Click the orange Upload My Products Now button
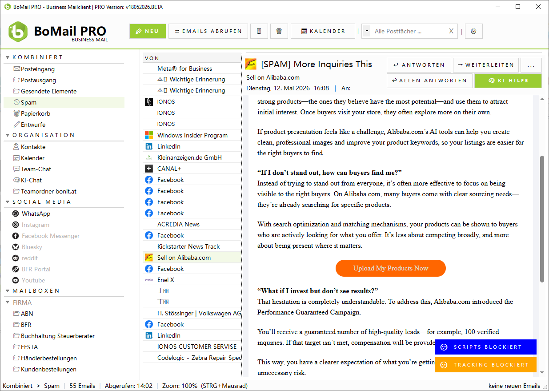549x391 pixels. pos(391,268)
